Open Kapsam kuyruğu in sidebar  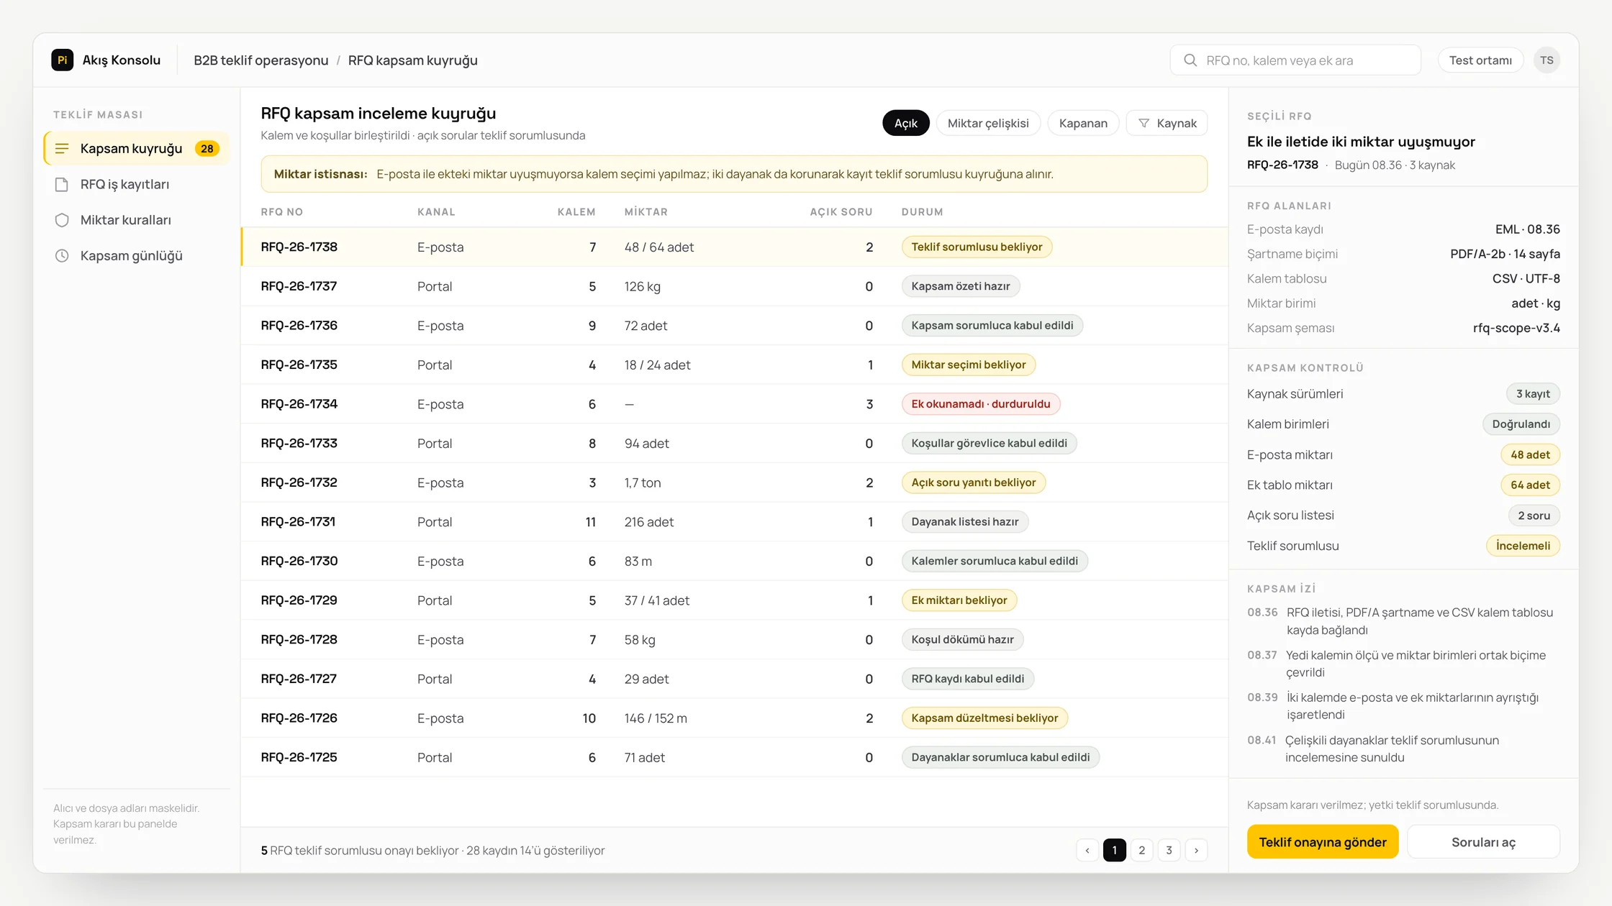[137, 149]
